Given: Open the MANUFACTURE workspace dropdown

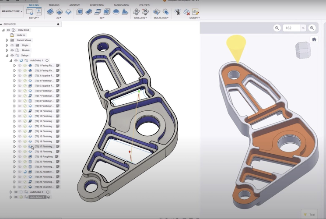Looking at the screenshot, I should pos(12,11).
